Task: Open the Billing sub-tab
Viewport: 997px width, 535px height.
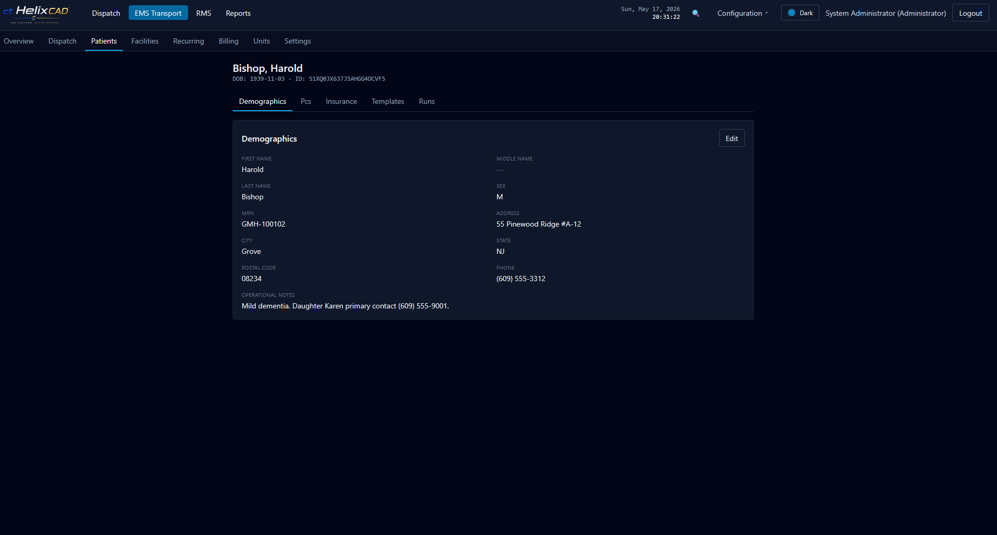Action: click(229, 41)
